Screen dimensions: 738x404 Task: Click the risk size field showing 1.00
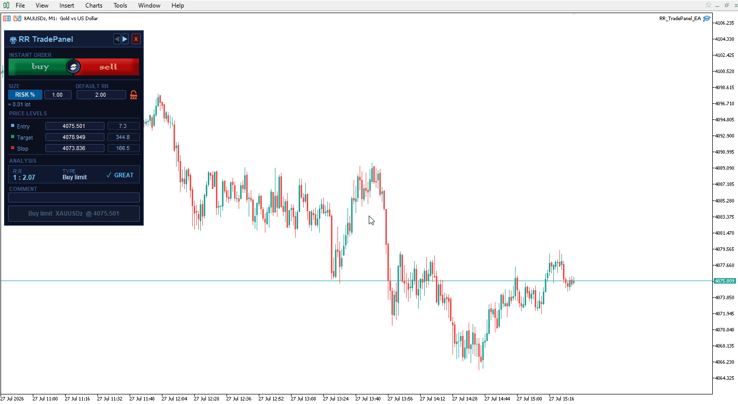[x=58, y=95]
